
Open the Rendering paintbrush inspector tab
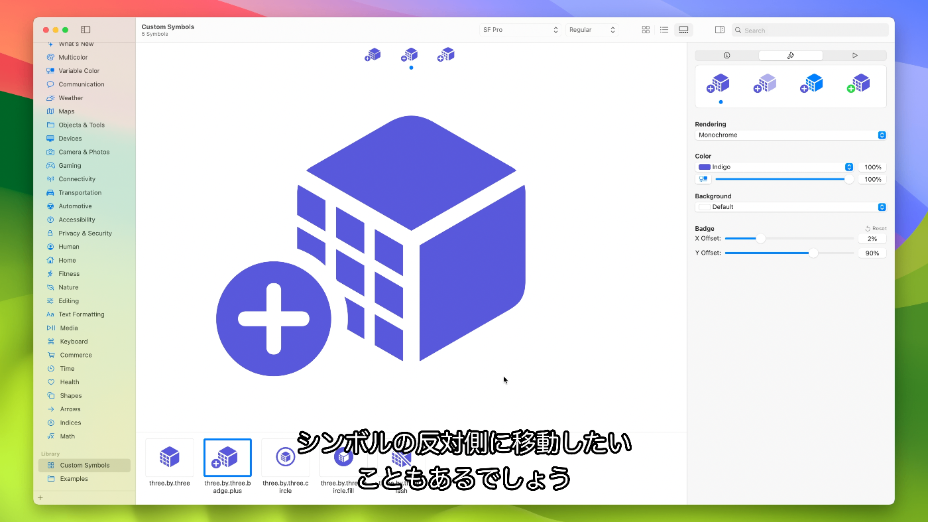pyautogui.click(x=791, y=56)
